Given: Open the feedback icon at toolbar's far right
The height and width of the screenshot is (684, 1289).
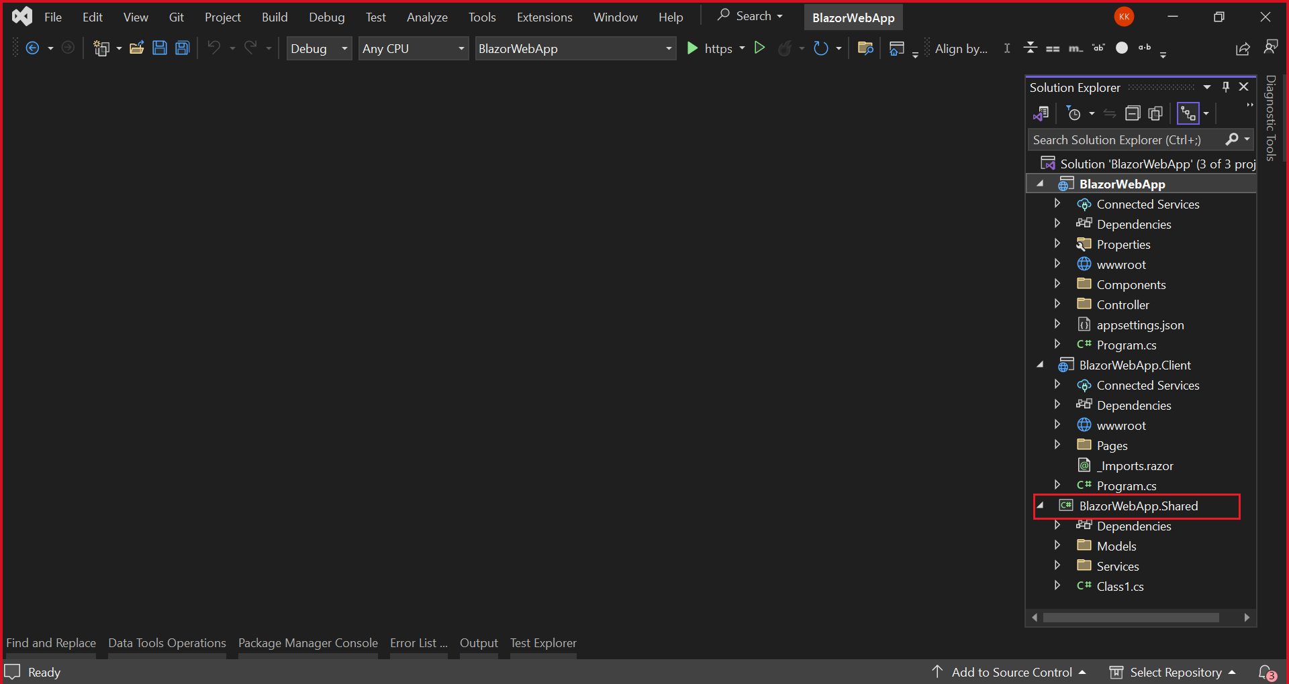Looking at the screenshot, I should tap(1271, 48).
